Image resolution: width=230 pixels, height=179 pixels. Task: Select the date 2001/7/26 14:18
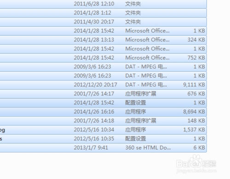coord(94,121)
